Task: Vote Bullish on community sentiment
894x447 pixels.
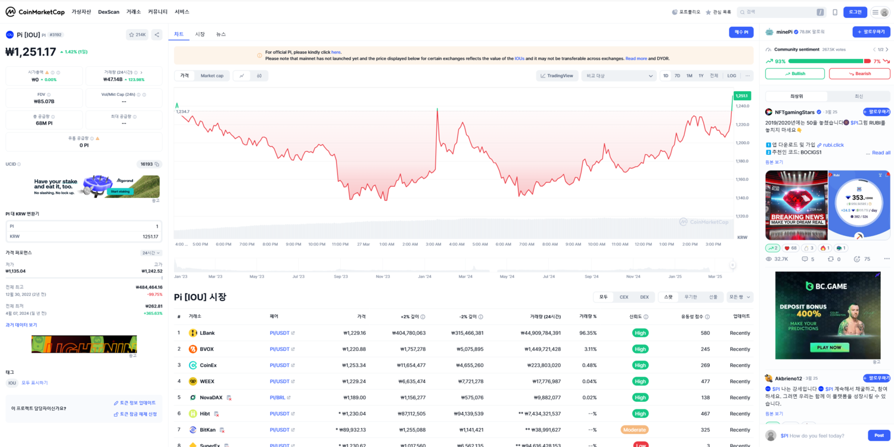Action: pos(794,73)
